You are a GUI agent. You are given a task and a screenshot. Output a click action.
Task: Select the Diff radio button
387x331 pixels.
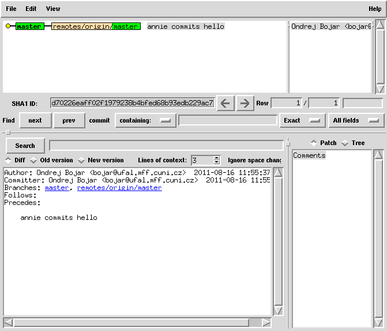point(8,160)
